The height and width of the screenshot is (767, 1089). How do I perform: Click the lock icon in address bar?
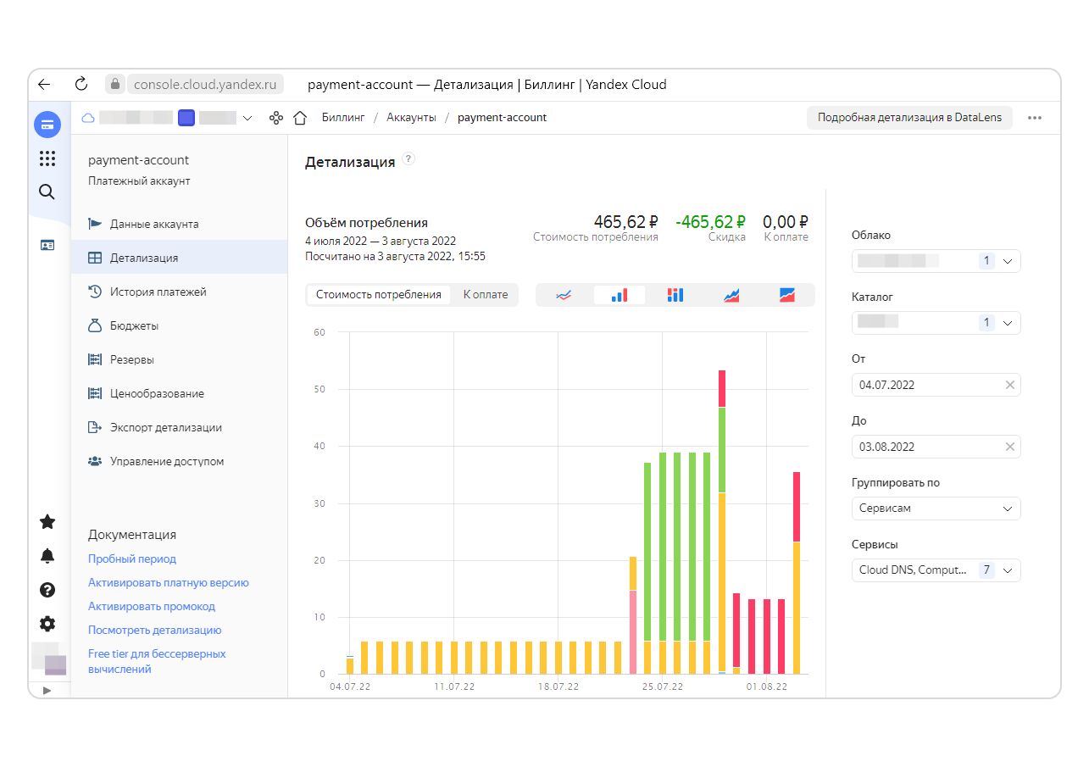pyautogui.click(x=115, y=84)
